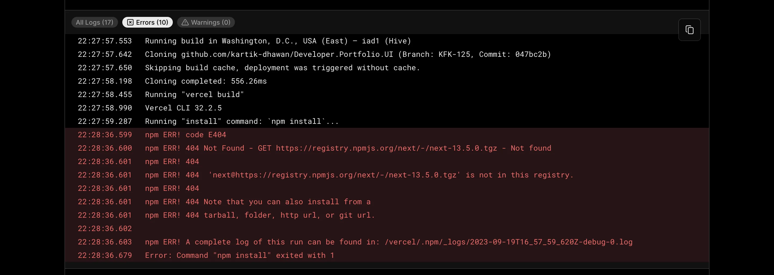Switch to the All Logs tab
This screenshot has height=275, width=774.
click(94, 23)
